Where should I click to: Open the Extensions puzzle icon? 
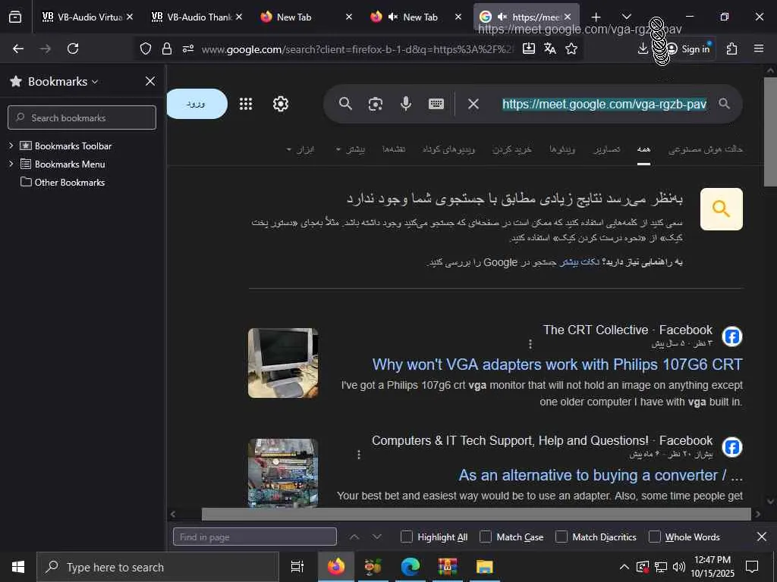pos(732,48)
